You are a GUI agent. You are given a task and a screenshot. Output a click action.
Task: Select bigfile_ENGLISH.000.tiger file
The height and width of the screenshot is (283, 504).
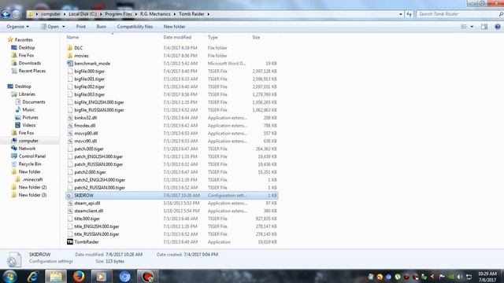coord(99,102)
